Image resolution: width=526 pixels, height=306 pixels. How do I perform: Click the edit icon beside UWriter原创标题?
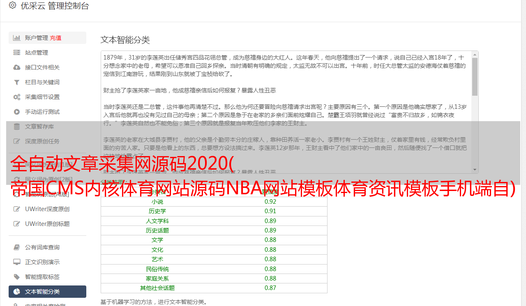[x=17, y=224]
